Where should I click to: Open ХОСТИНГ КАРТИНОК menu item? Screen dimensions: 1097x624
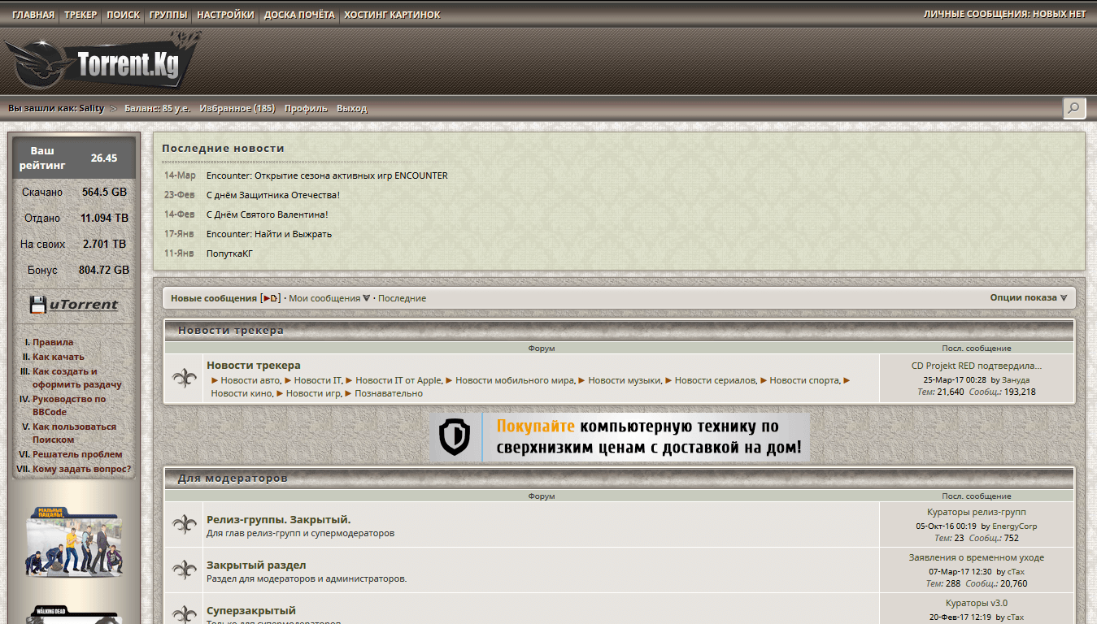pyautogui.click(x=392, y=15)
